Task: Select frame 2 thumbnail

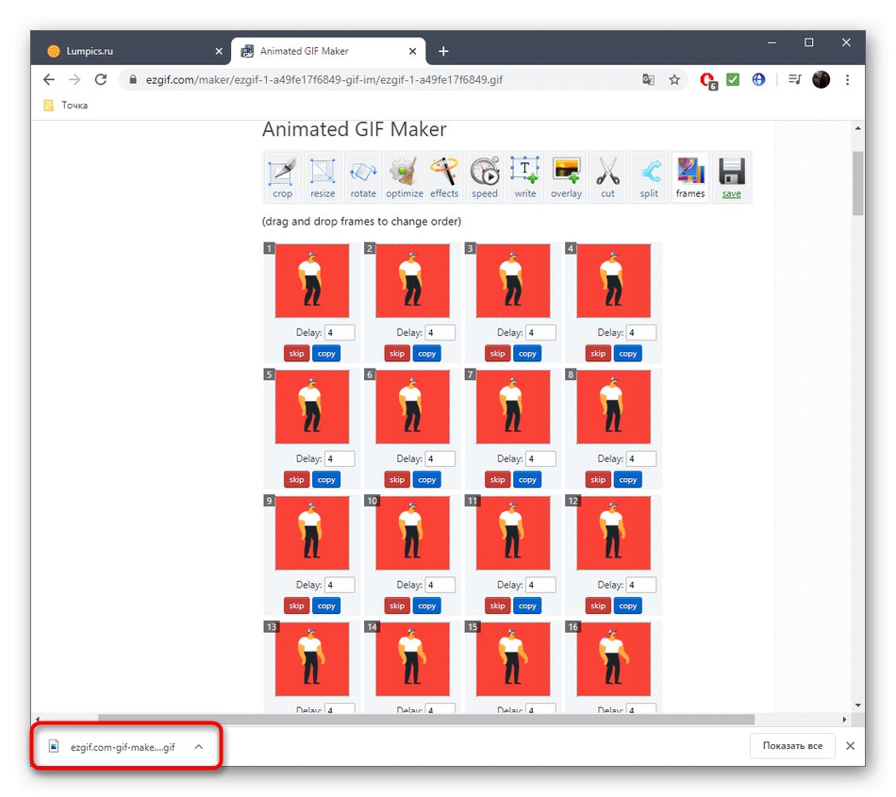Action: 412,280
